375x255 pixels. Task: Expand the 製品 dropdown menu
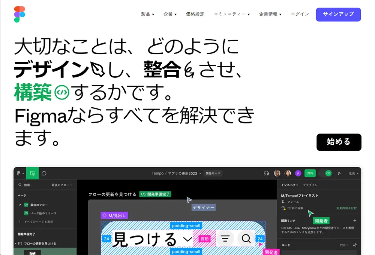click(x=147, y=14)
